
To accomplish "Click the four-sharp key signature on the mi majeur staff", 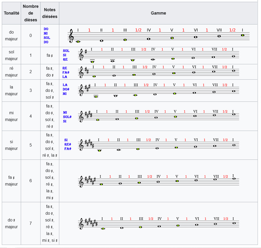I will (89, 114).
